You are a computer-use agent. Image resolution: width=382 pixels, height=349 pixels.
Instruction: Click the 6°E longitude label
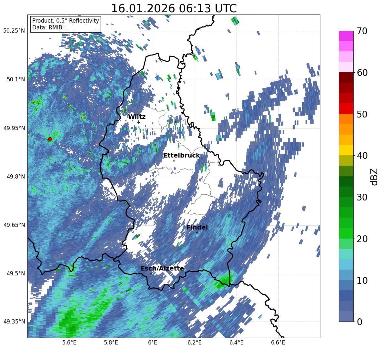coord(153,343)
